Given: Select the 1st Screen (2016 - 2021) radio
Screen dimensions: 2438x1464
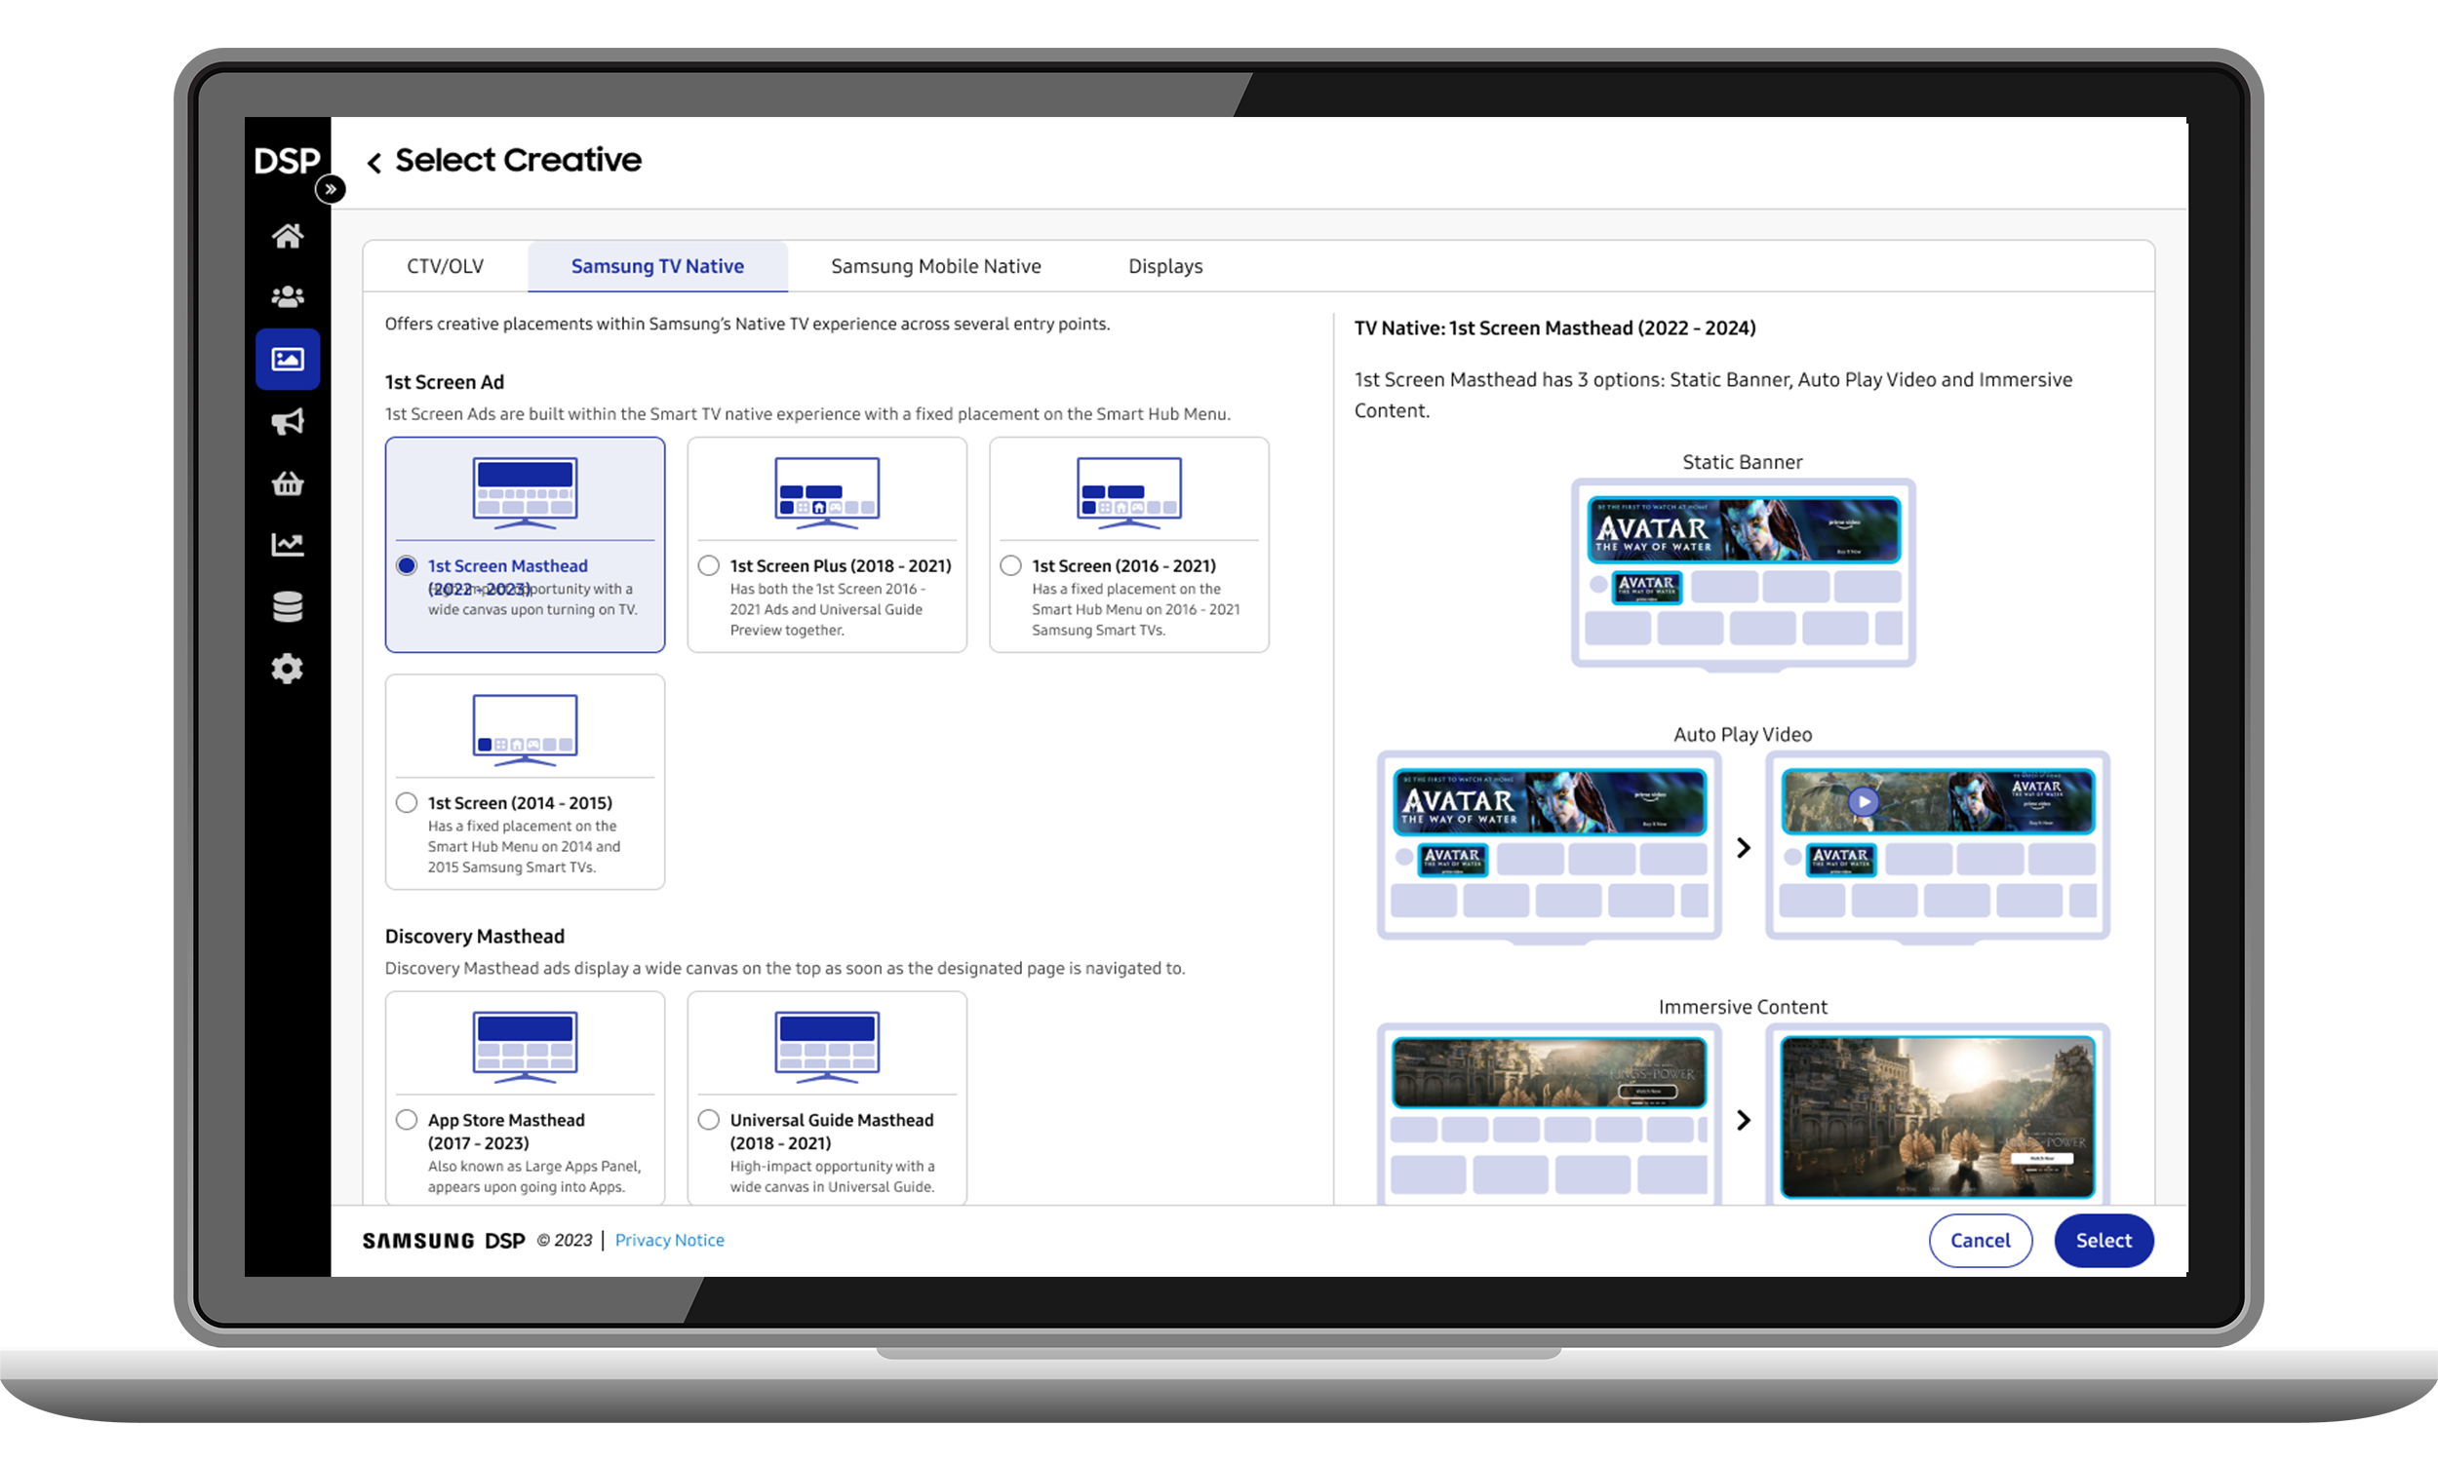Looking at the screenshot, I should (x=1010, y=565).
